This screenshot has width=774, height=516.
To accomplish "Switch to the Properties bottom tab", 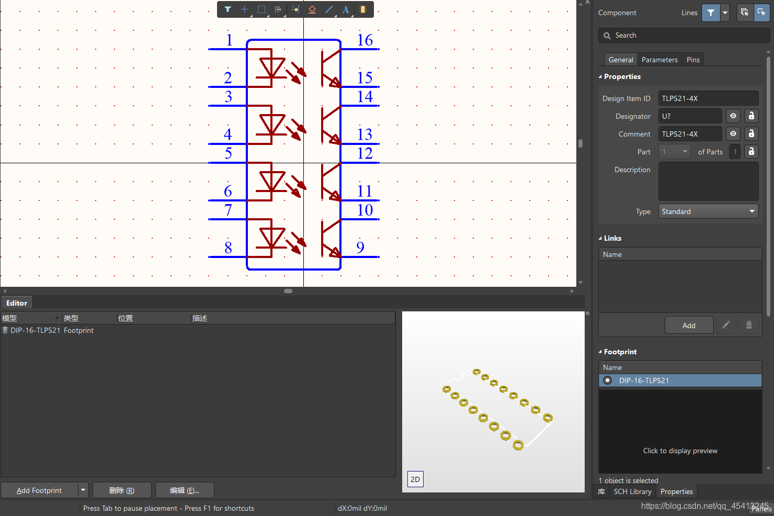I will pos(676,491).
